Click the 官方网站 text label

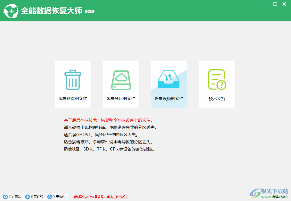click(x=15, y=197)
